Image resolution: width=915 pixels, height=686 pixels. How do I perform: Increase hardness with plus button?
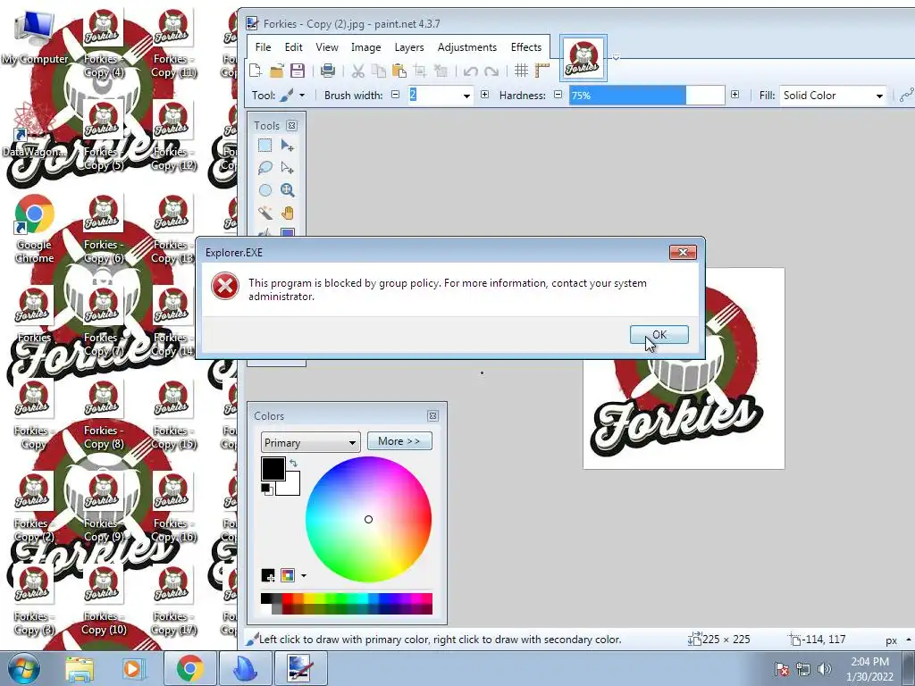(735, 95)
